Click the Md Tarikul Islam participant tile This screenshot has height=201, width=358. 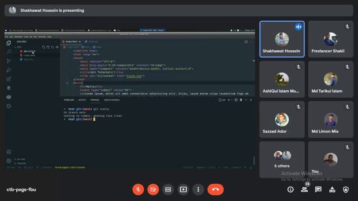(331, 79)
